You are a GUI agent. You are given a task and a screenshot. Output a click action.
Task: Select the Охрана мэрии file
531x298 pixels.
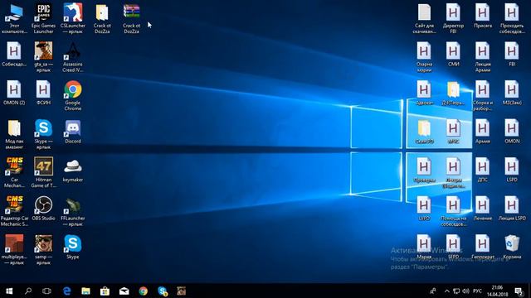pos(424,57)
